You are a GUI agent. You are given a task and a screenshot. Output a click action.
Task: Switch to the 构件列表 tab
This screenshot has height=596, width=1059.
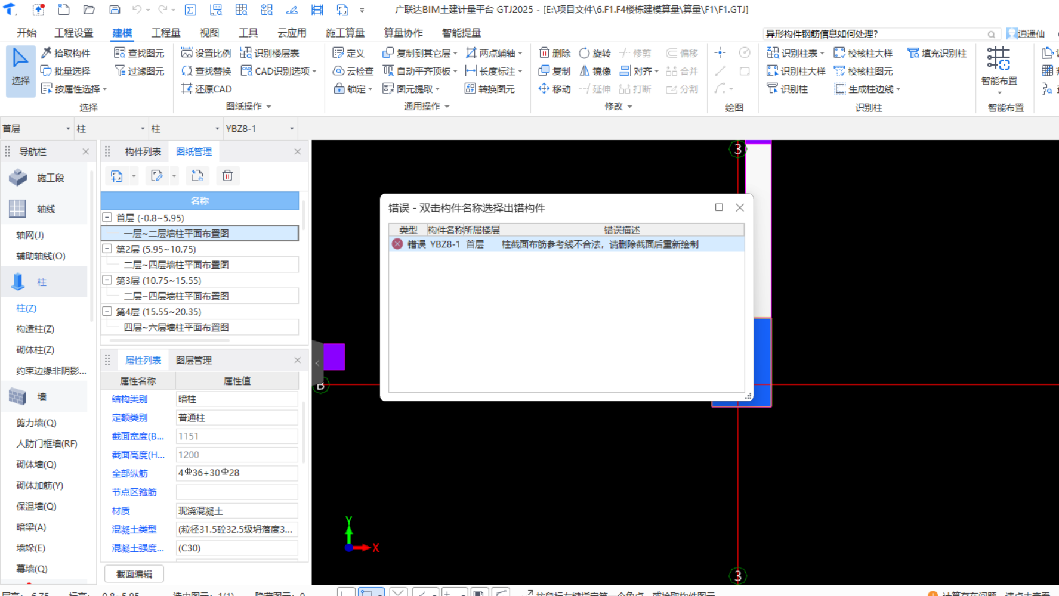pos(143,151)
